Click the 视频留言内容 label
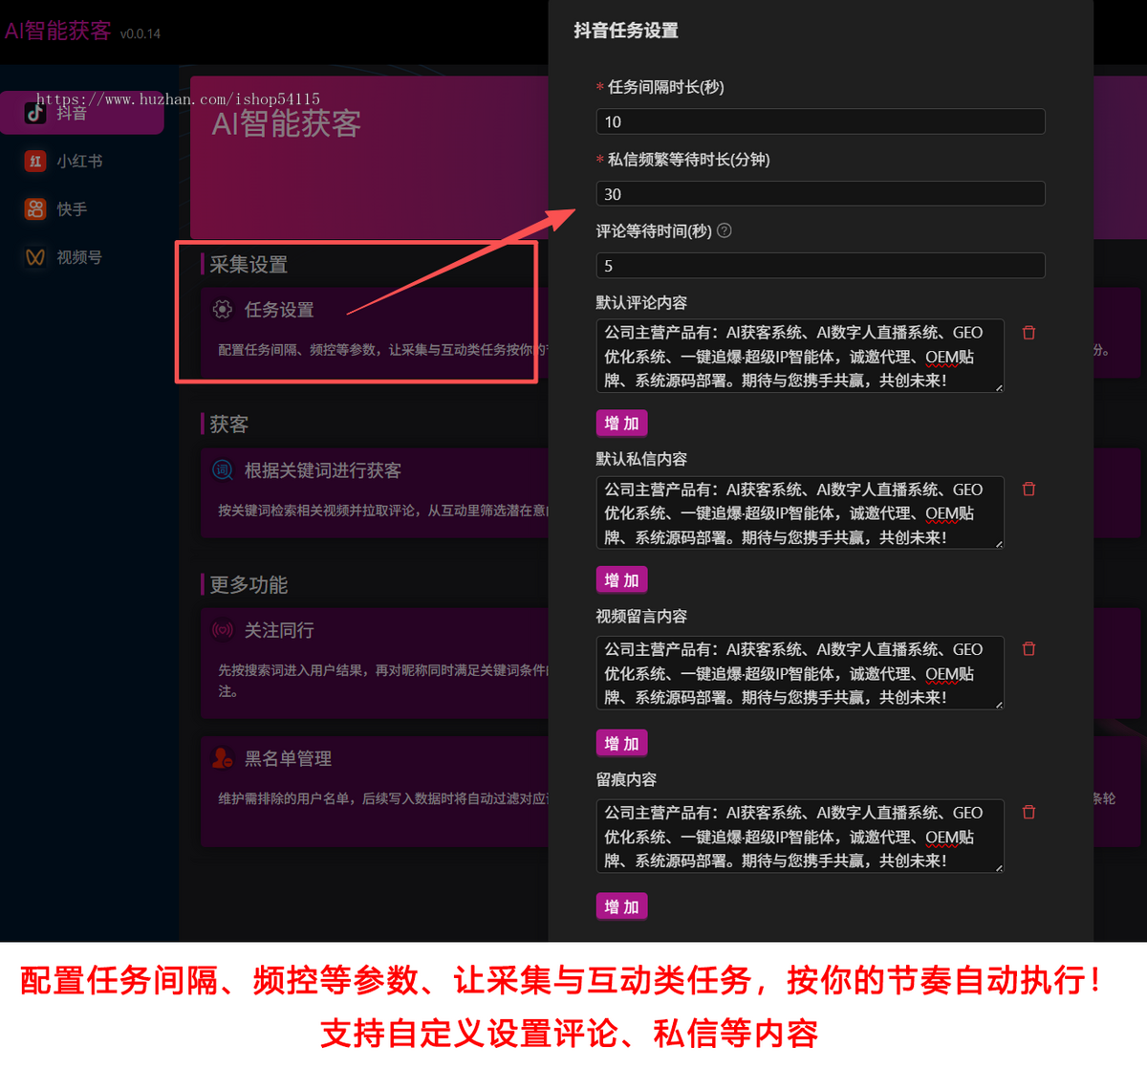 pyautogui.click(x=641, y=617)
